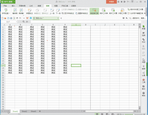Switch to Sheet1 tab
The height and width of the screenshot is (115, 148).
(15, 111)
